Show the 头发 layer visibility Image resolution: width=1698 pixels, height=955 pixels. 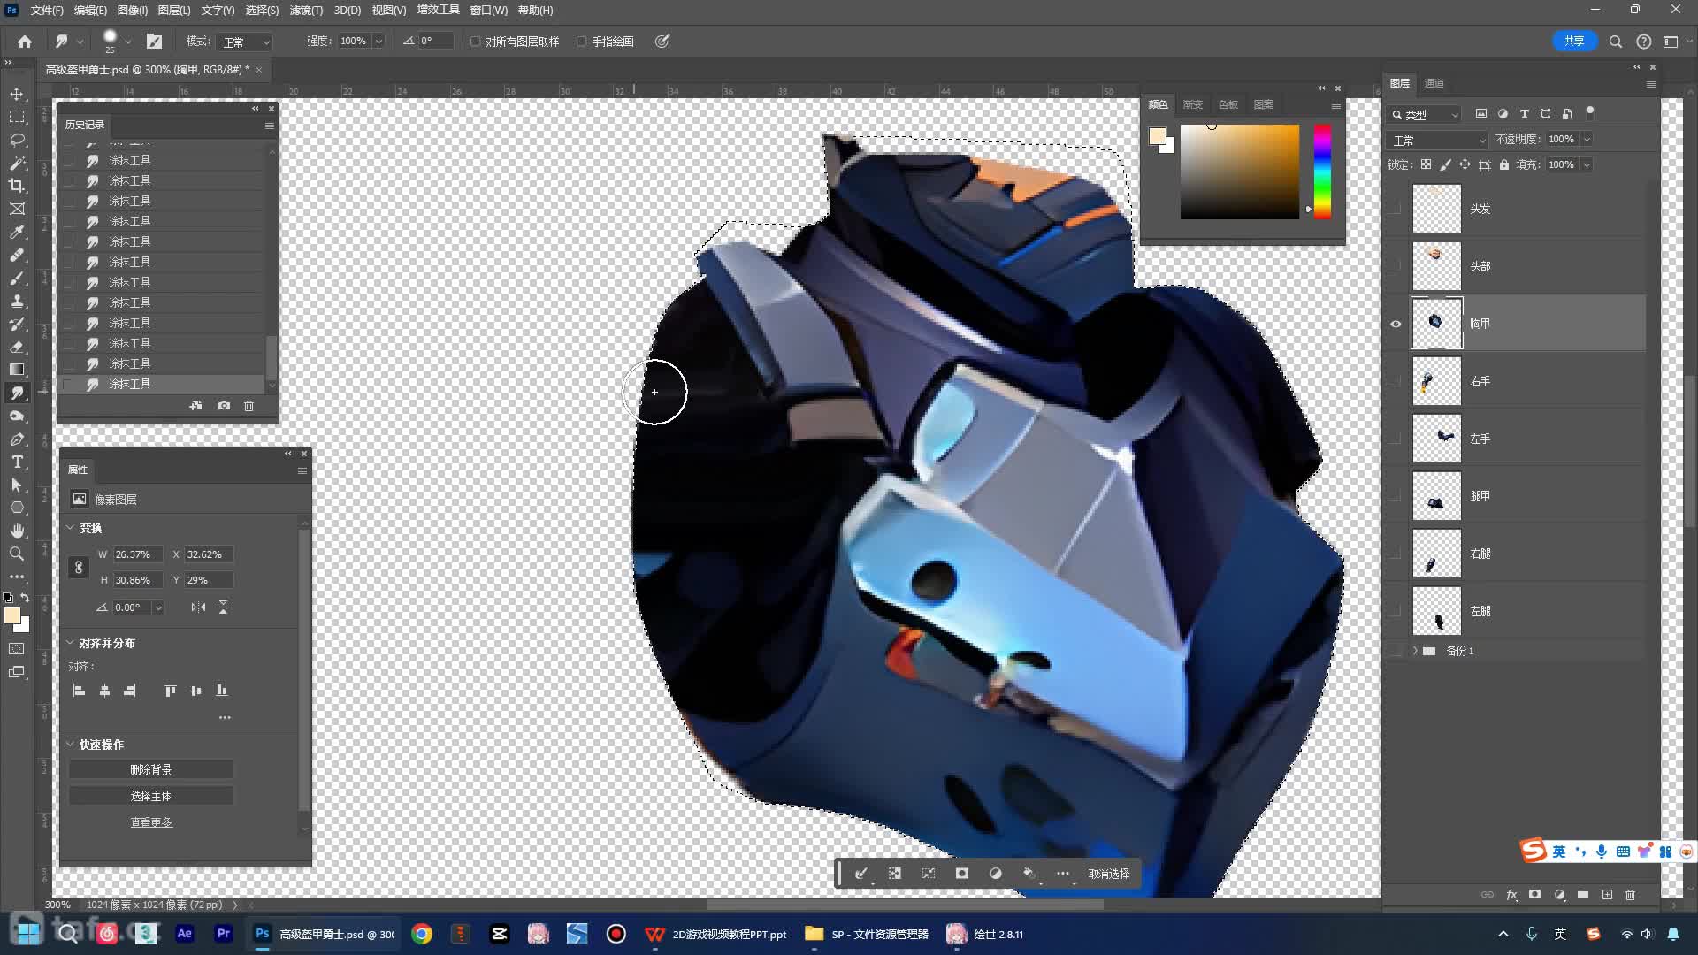tap(1396, 209)
